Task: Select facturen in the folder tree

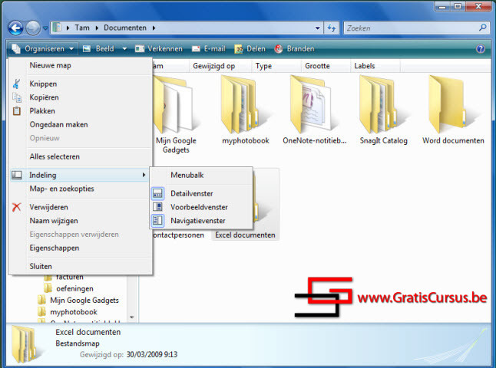Action: tap(70, 278)
